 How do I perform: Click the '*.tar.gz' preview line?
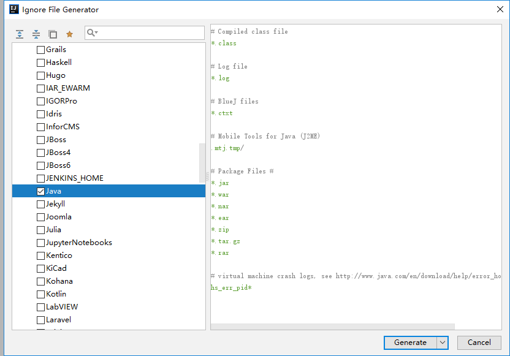pyautogui.click(x=226, y=241)
